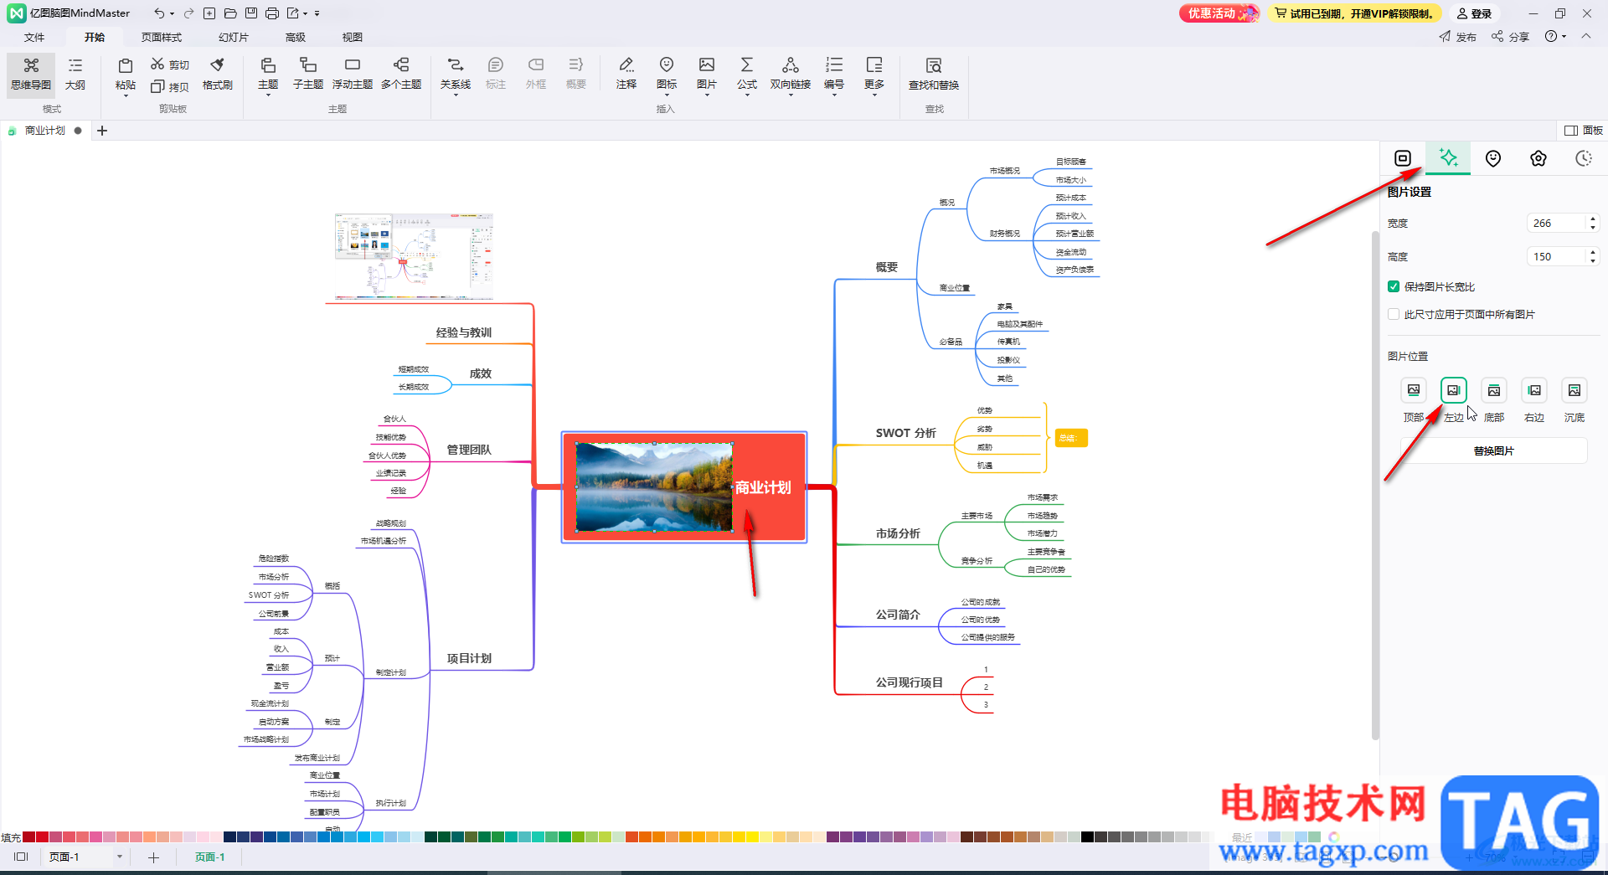Open the mark sticker panel tab
Image resolution: width=1608 pixels, height=875 pixels.
pyautogui.click(x=1493, y=158)
